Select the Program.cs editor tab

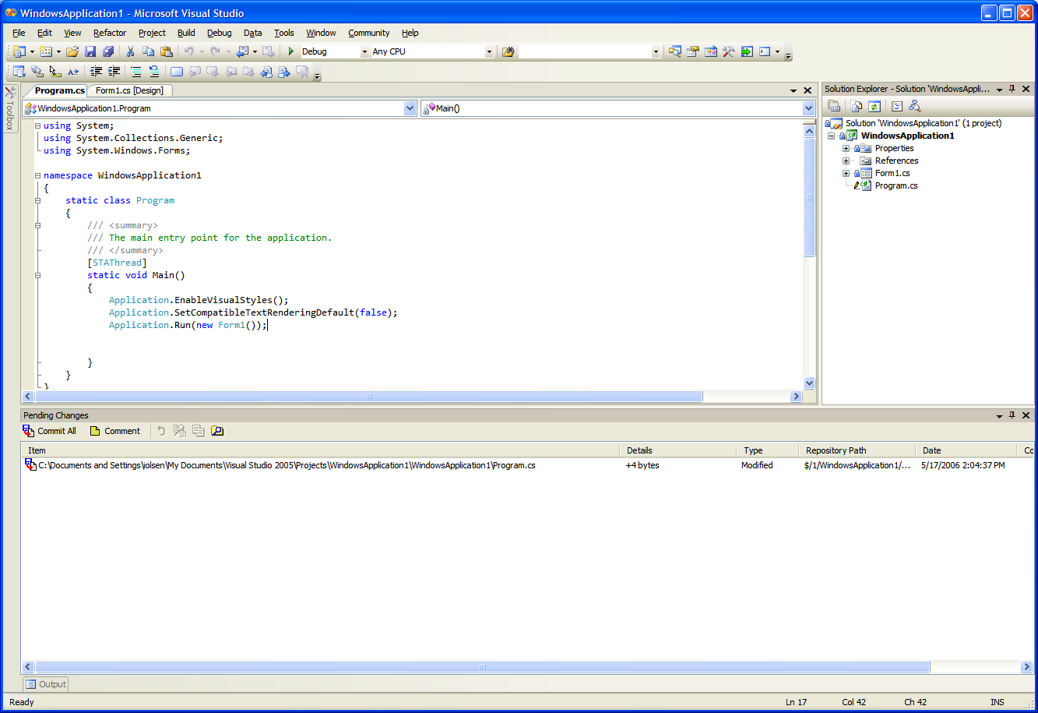point(59,90)
